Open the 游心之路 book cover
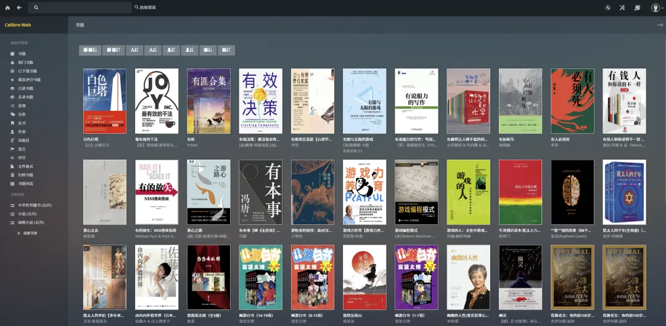The height and width of the screenshot is (326, 666). pos(208,192)
